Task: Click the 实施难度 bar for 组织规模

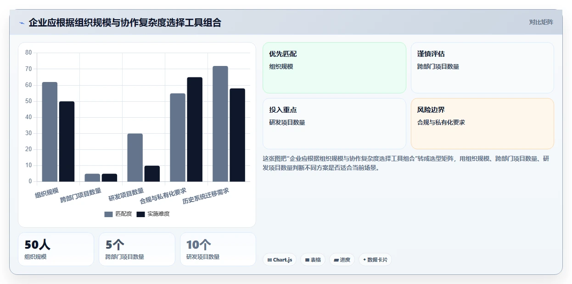Action: pos(67,142)
